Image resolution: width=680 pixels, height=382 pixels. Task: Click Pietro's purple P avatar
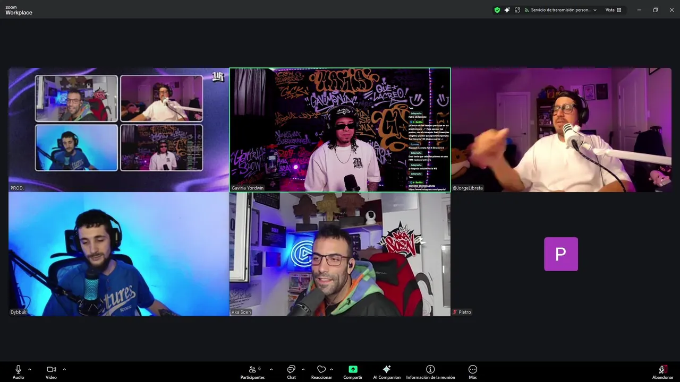(x=561, y=254)
